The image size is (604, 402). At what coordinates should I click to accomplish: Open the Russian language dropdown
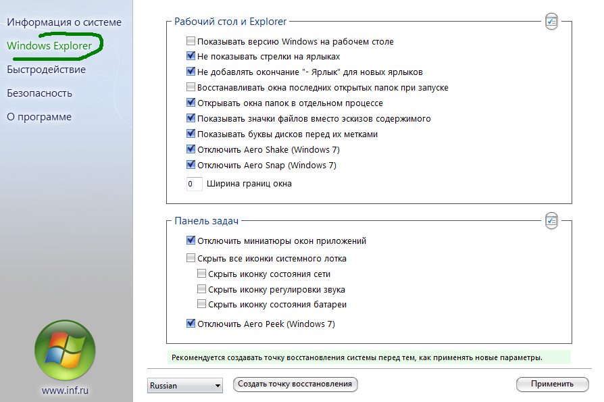(x=185, y=385)
